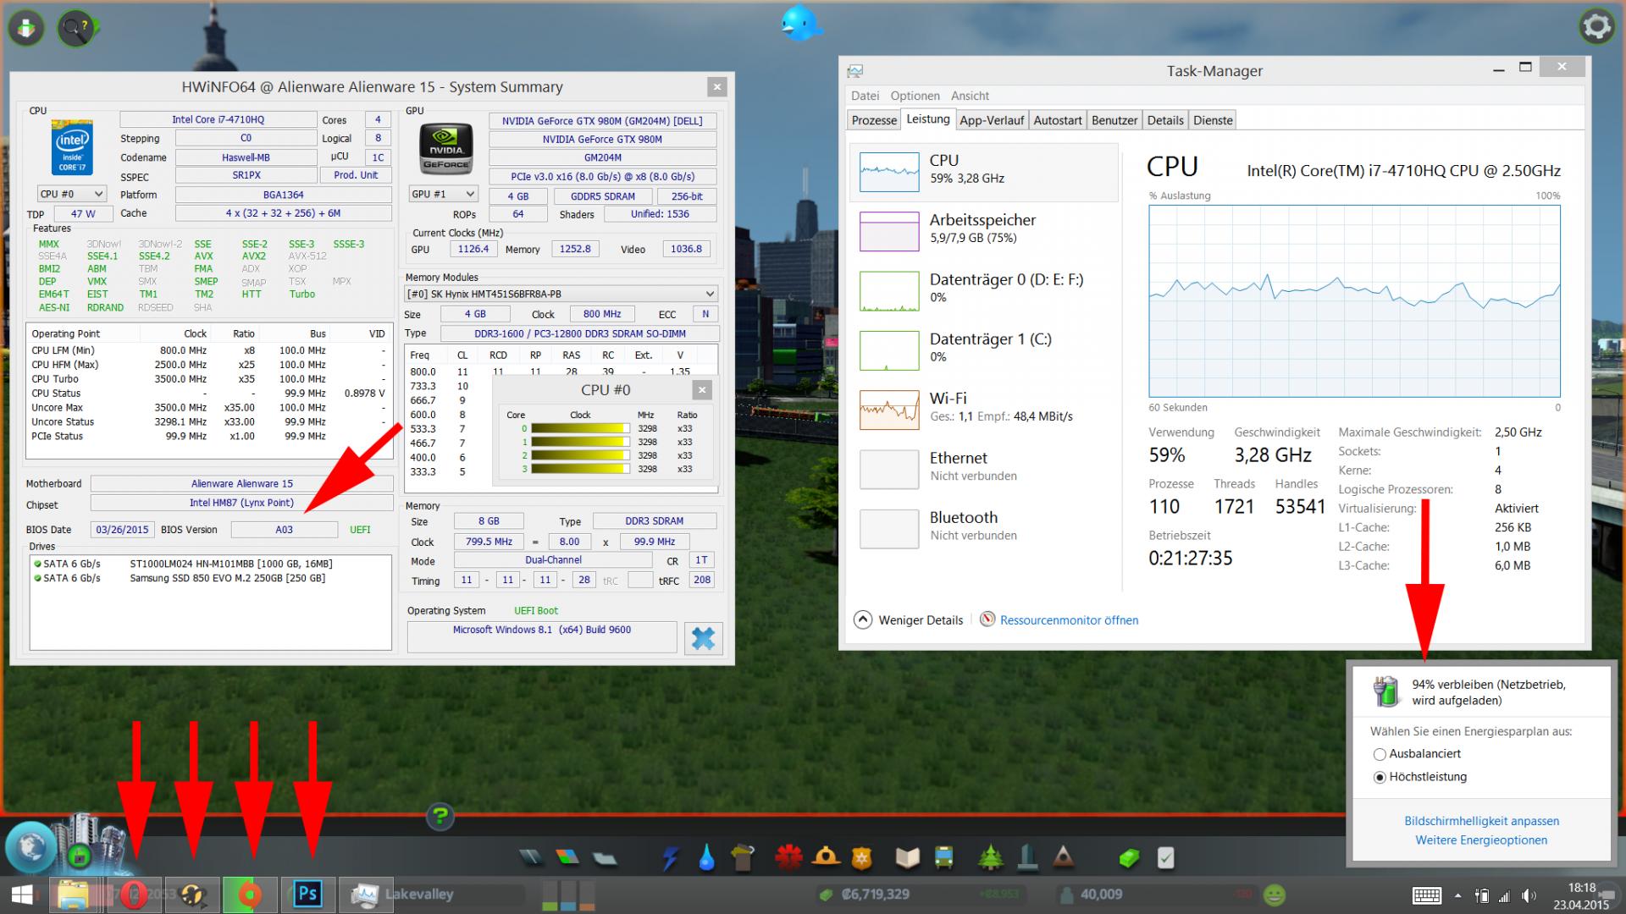
Task: Open the Chirper bird notification icon
Action: click(x=799, y=23)
